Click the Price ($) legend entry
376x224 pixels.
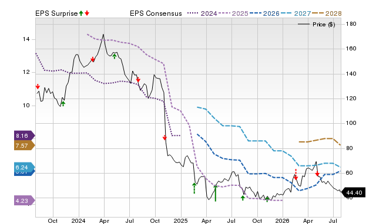[x=317, y=25]
